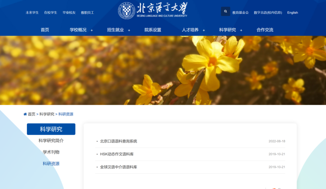The height and width of the screenshot is (189, 326).
Task: Expand the 人才培养 plus submenu
Action: 204,30
